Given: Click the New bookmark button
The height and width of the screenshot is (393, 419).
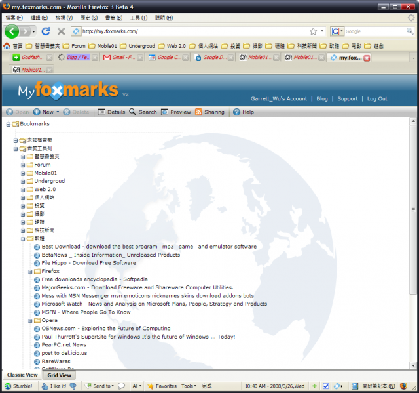Looking at the screenshot, I should coord(43,112).
